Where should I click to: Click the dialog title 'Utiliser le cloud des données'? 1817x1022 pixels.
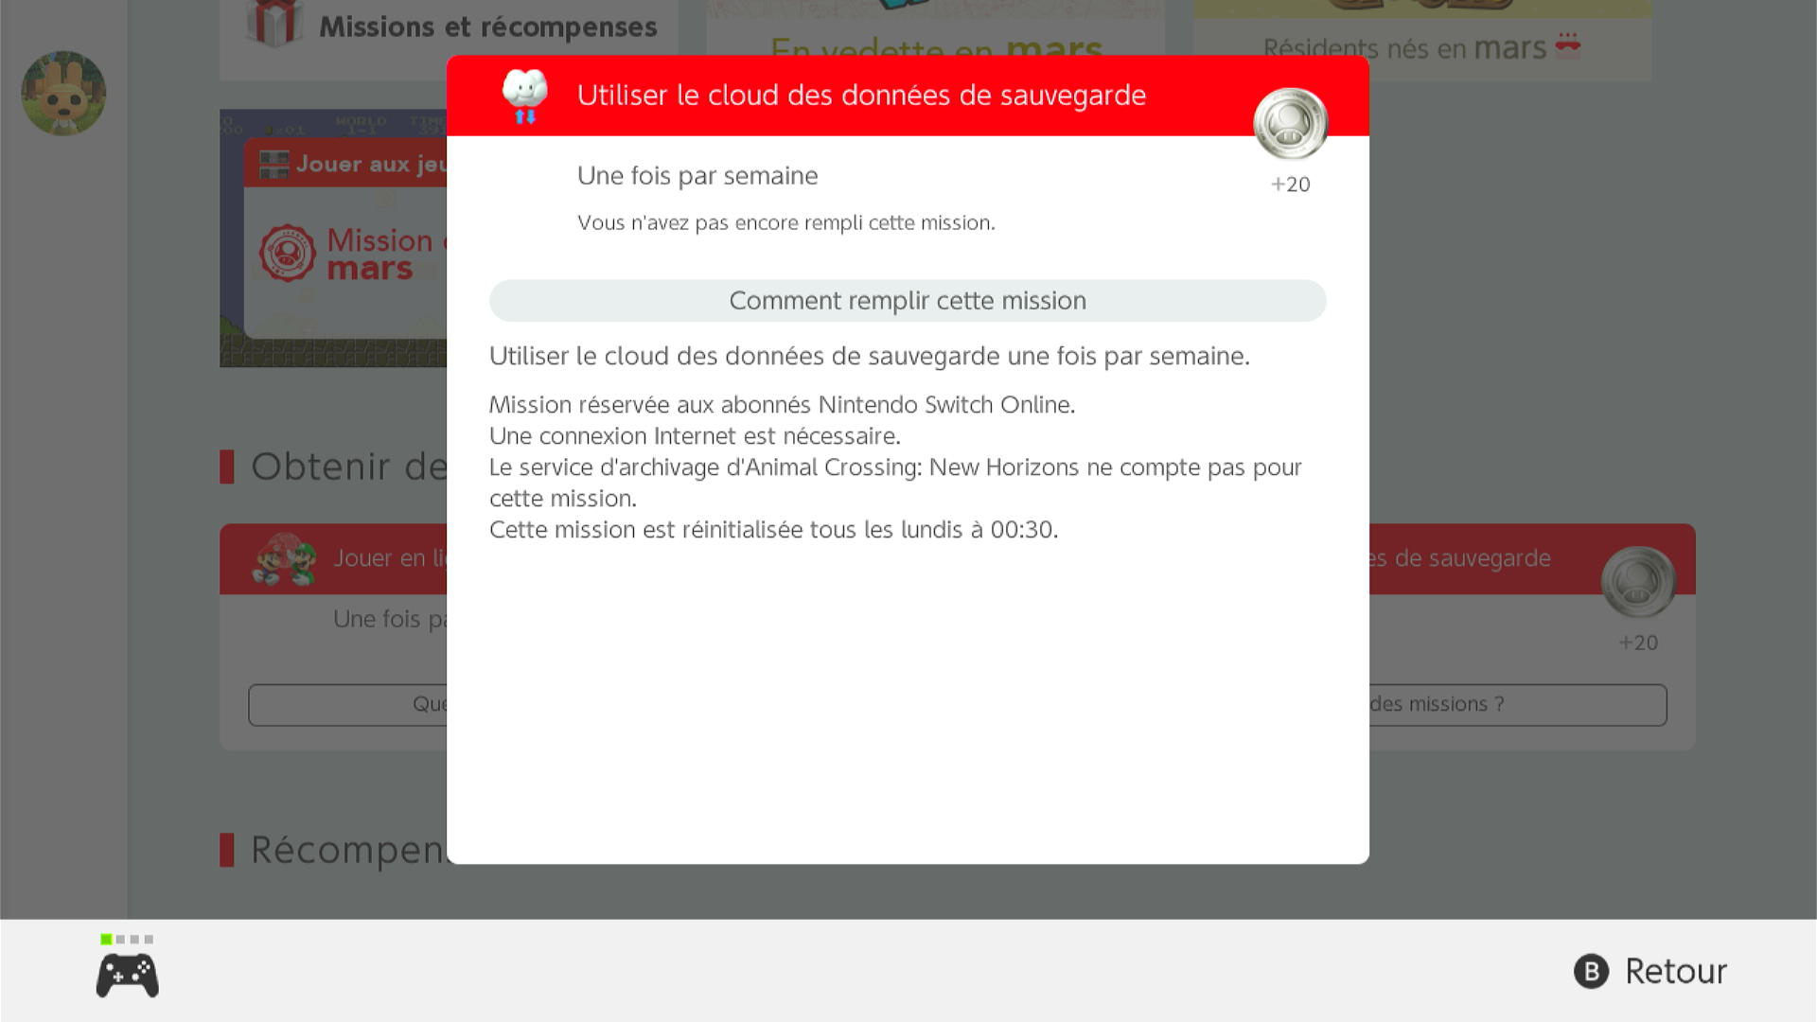click(x=861, y=96)
